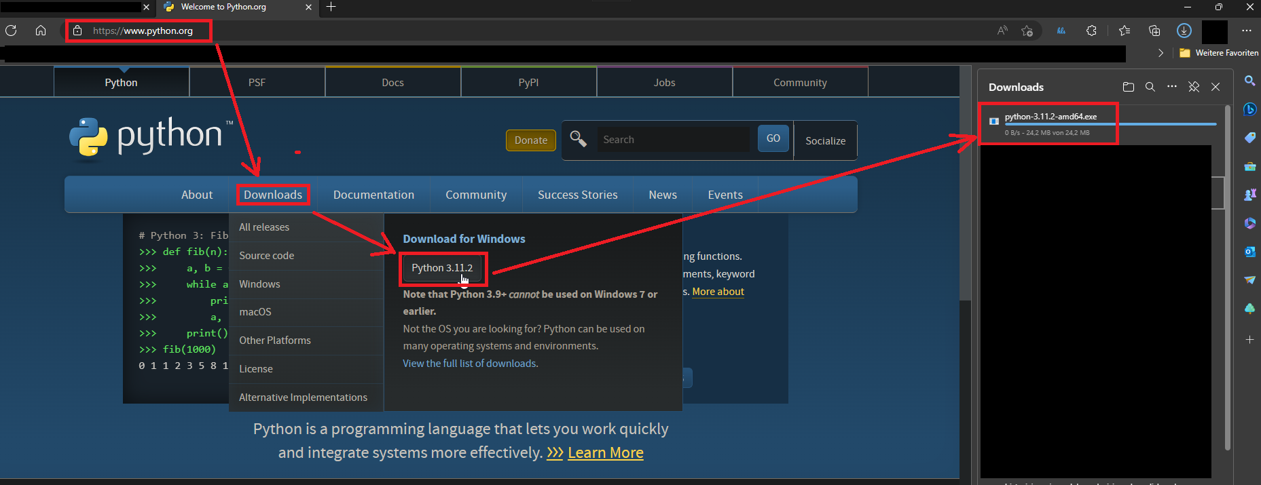The image size is (1261, 485).
Task: Open the Extensions puzzle icon
Action: tap(1091, 31)
